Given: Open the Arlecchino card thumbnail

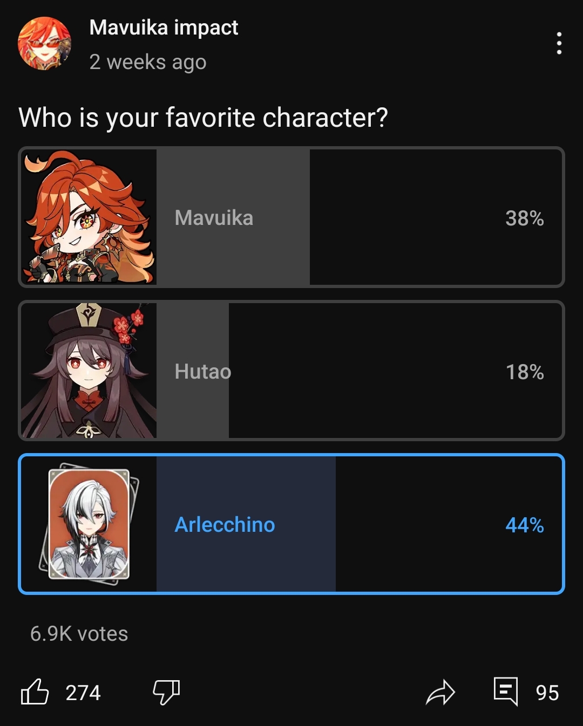Looking at the screenshot, I should pos(89,524).
